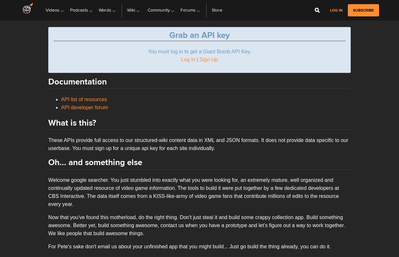Go to the Store page

(217, 10)
